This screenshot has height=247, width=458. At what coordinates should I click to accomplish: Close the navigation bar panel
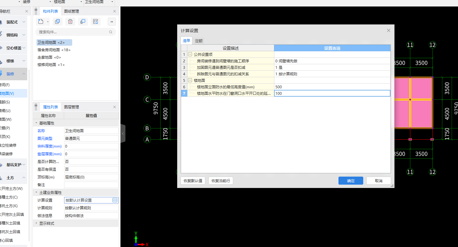(26, 11)
